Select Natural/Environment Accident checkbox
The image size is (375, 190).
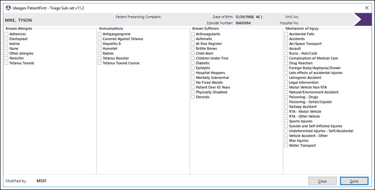[286, 92]
